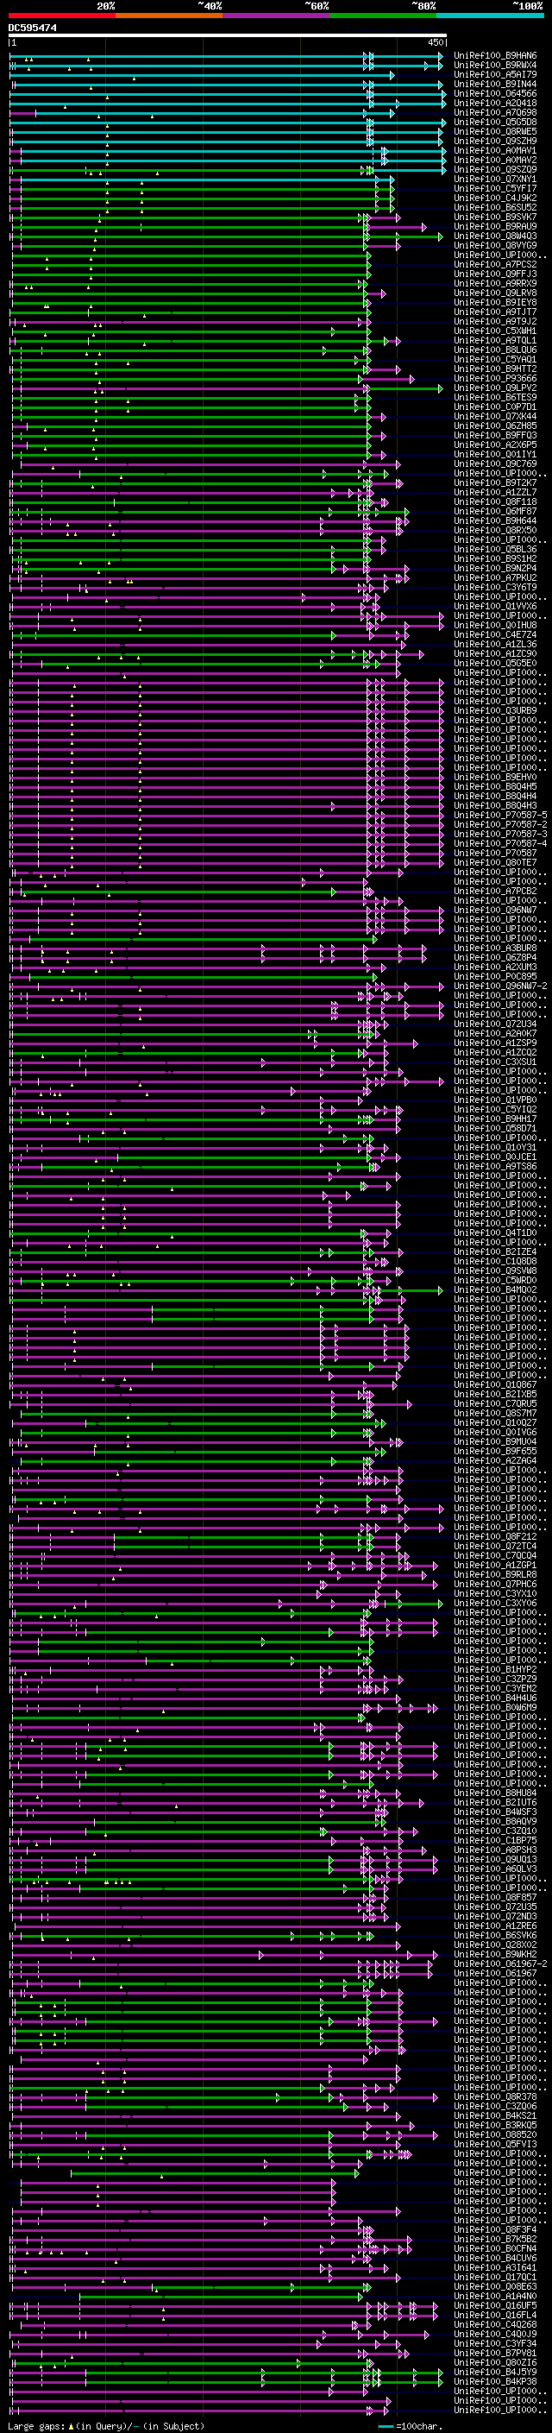Select the UniRef100_Q9LPV2 label
The width and height of the screenshot is (552, 2433).
click(x=495, y=388)
